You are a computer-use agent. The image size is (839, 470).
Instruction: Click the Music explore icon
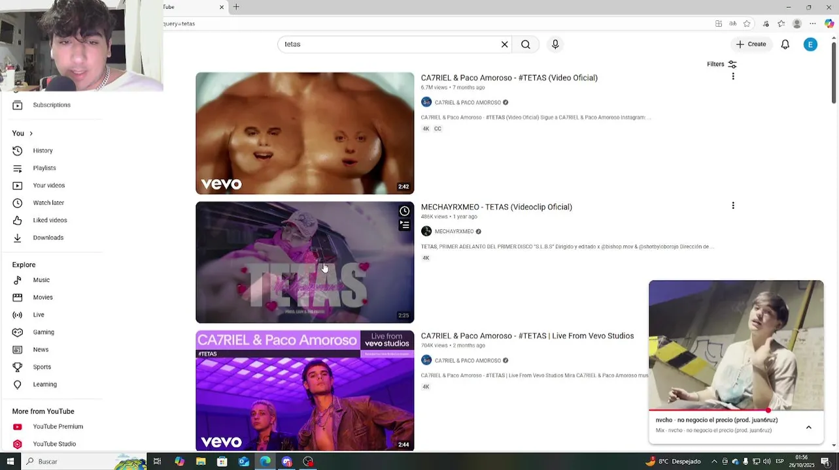point(18,280)
